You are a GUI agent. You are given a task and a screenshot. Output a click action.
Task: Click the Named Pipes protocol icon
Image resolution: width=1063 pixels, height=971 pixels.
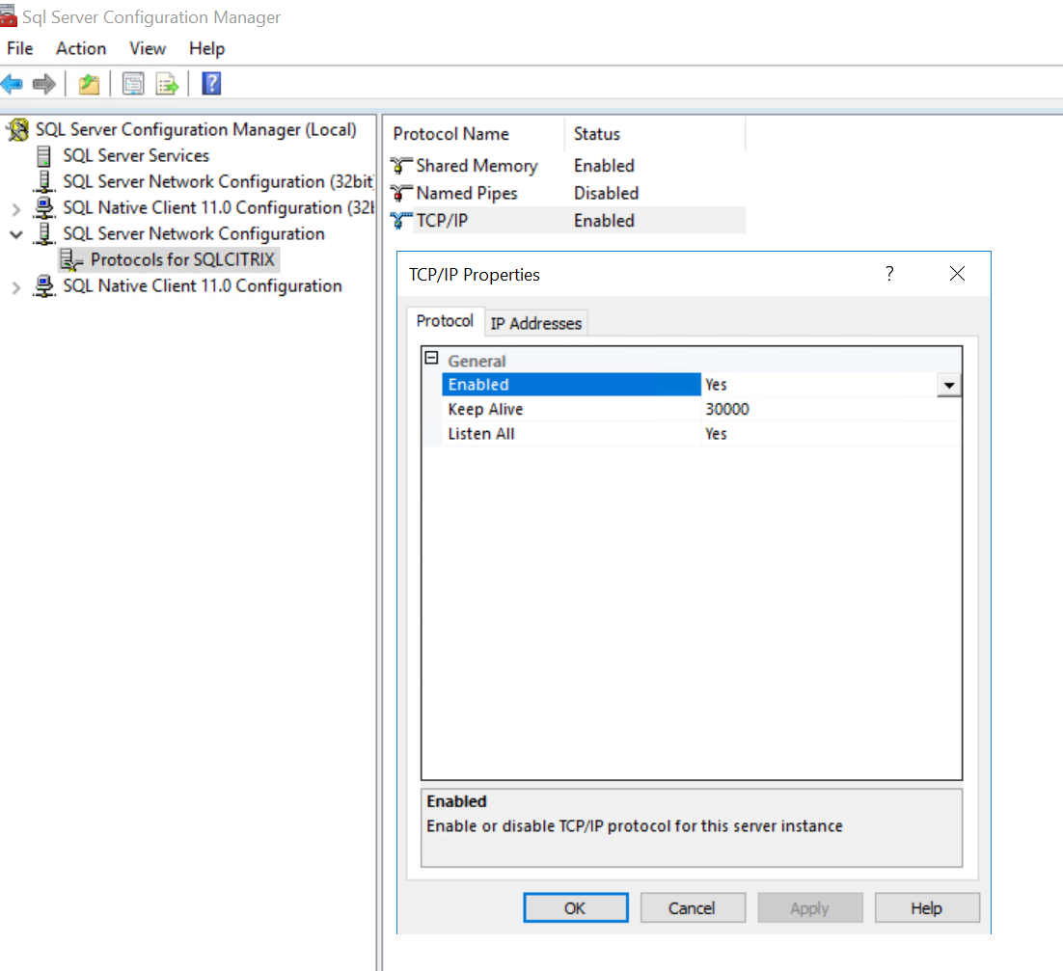pos(400,193)
